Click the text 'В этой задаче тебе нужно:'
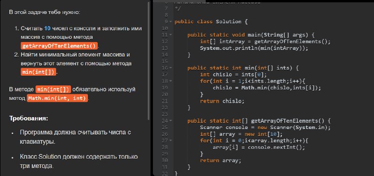The width and height of the screenshot is (374, 176). coord(44,12)
